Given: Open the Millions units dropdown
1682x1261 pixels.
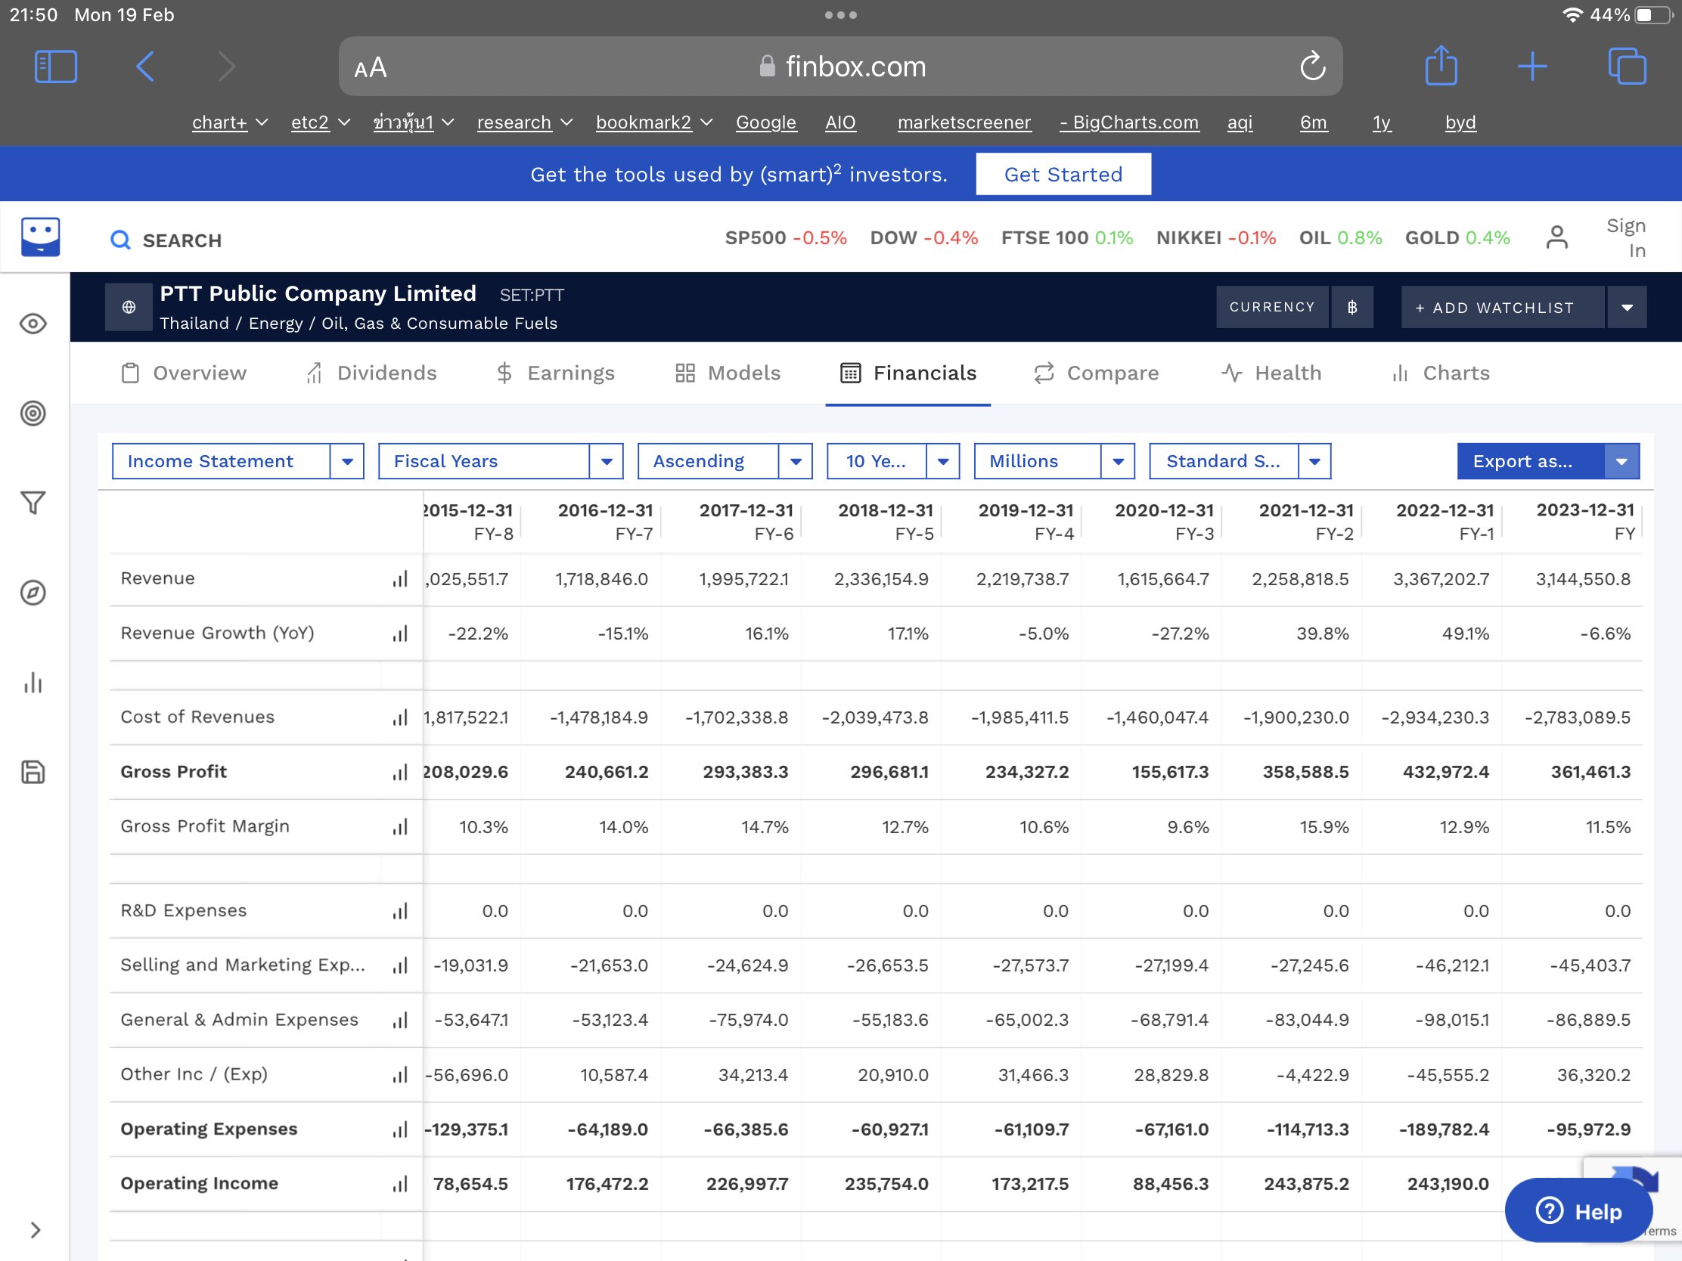Looking at the screenshot, I should pyautogui.click(x=1054, y=461).
